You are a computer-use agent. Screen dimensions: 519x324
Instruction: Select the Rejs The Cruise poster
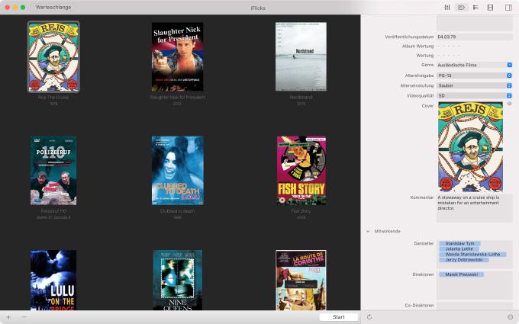click(x=53, y=56)
